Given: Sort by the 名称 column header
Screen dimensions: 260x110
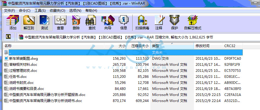Looking at the screenshot, I should [x=53, y=46].
